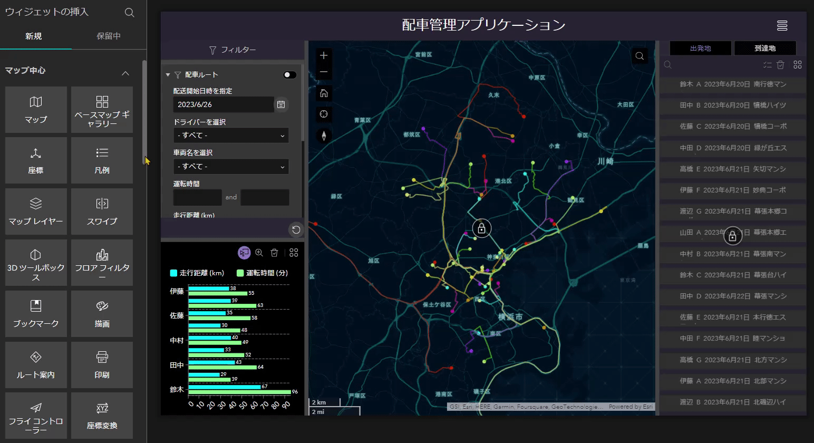
Task: Switch to the 到達地 tab
Action: point(764,48)
